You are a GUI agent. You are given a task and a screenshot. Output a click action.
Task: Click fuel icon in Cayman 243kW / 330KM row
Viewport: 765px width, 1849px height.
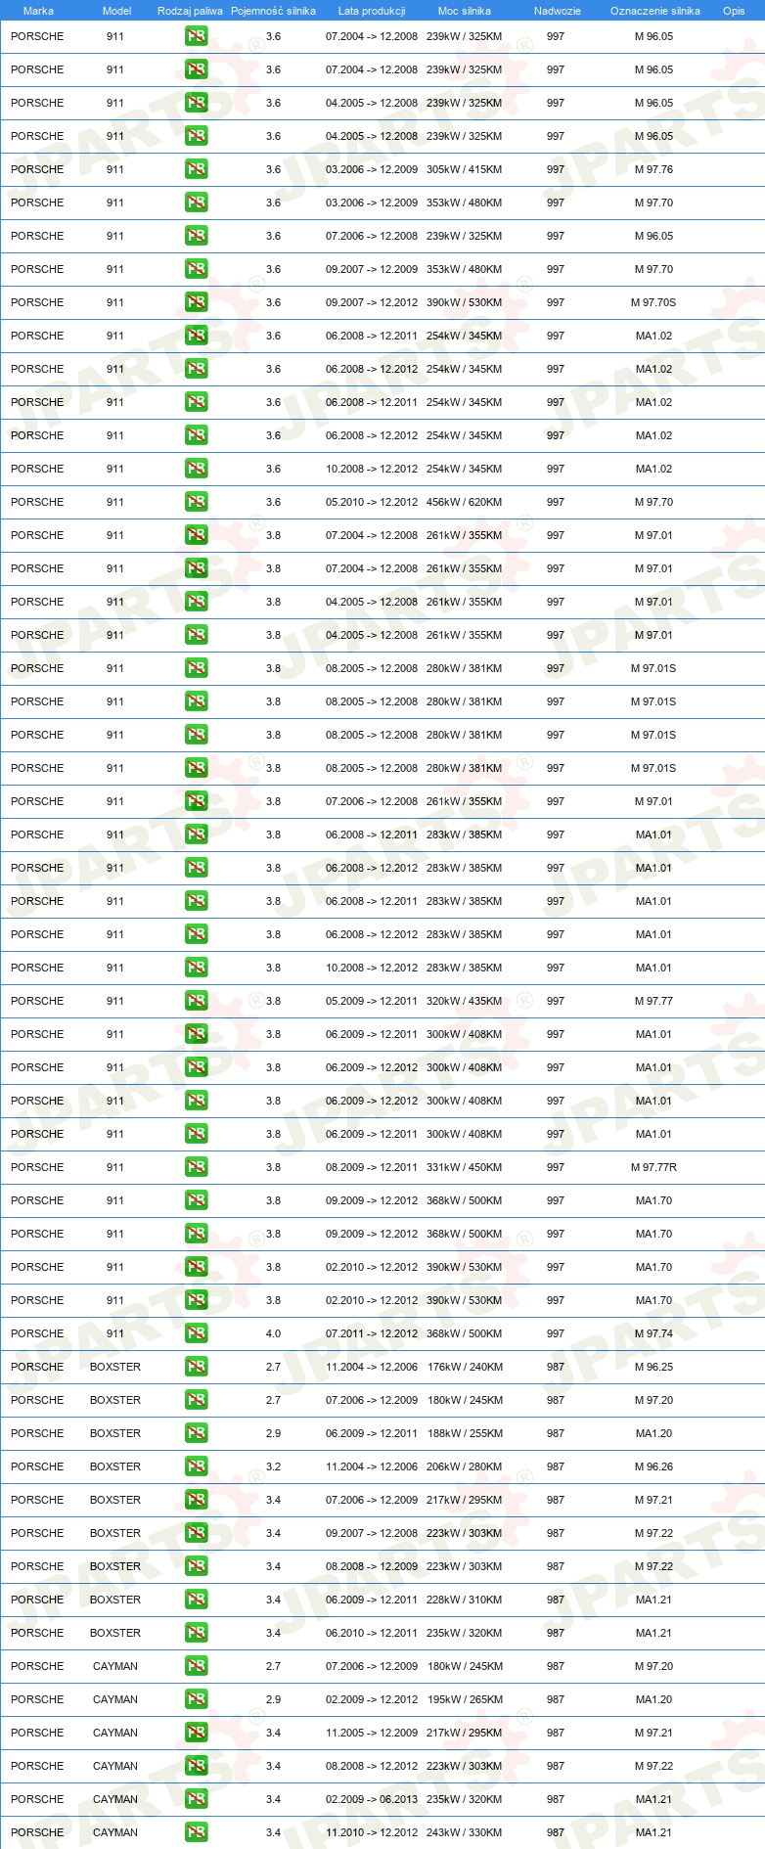(x=196, y=1832)
